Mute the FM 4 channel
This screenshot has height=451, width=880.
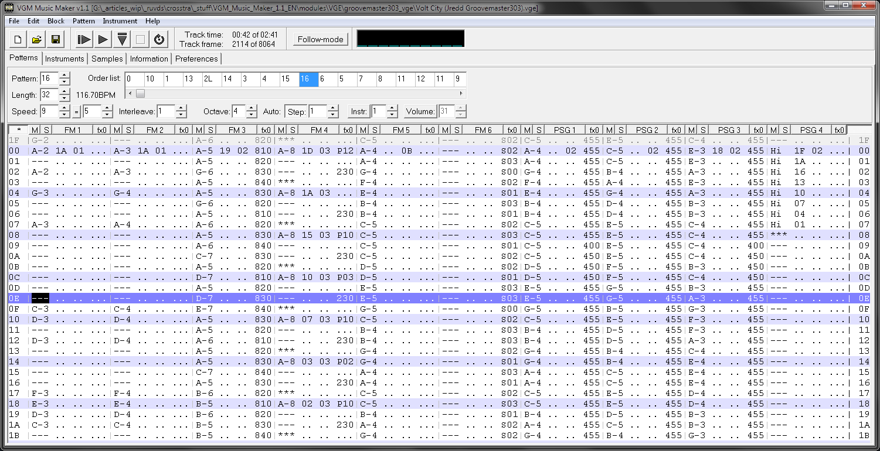point(281,129)
